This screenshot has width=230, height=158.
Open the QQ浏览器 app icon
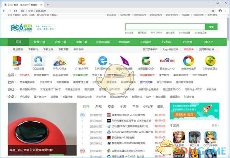coord(38,61)
